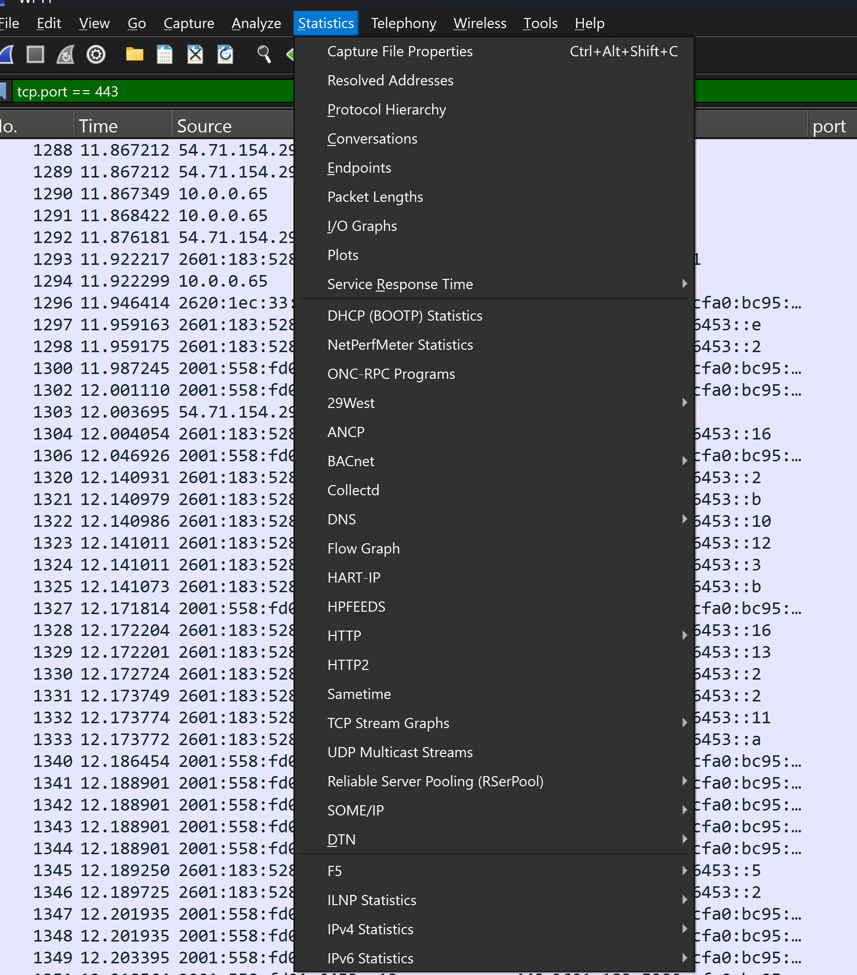This screenshot has height=975, width=857.
Task: Expand the F5 submenu
Action: pyautogui.click(x=494, y=871)
